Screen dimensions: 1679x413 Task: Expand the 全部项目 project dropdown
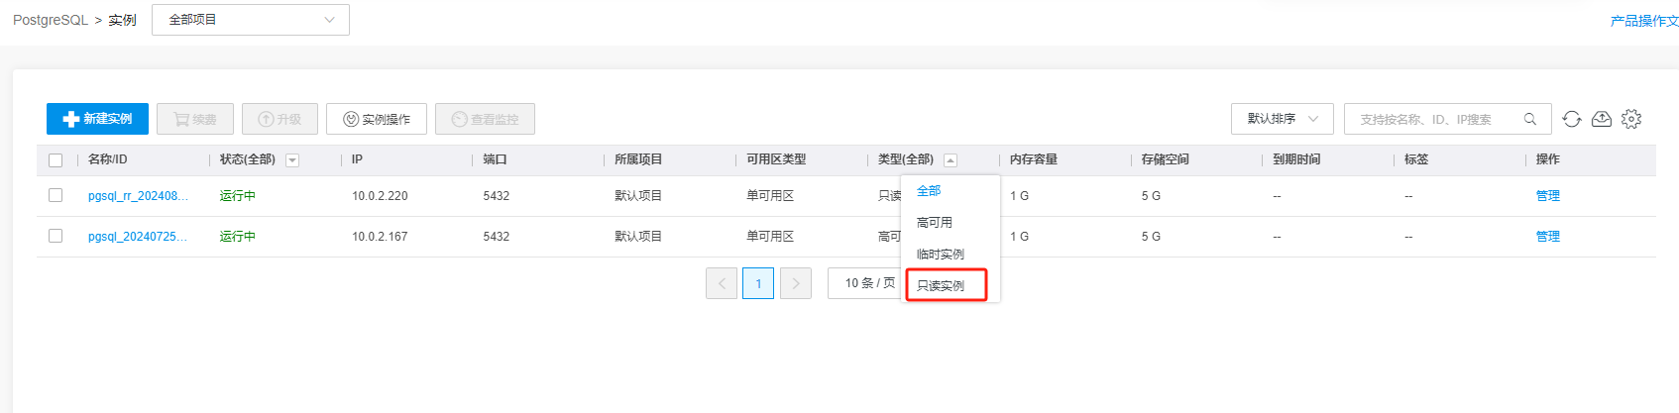coord(250,20)
